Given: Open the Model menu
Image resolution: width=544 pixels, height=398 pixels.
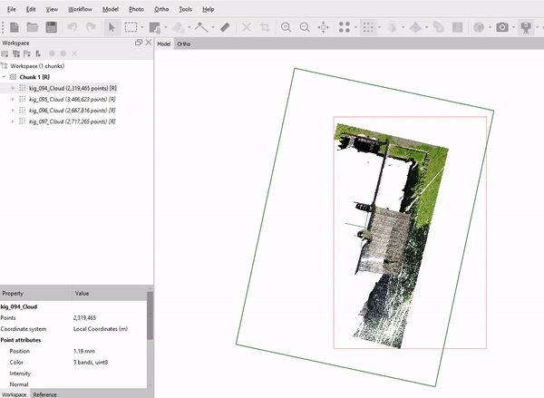Looking at the screenshot, I should click(111, 9).
